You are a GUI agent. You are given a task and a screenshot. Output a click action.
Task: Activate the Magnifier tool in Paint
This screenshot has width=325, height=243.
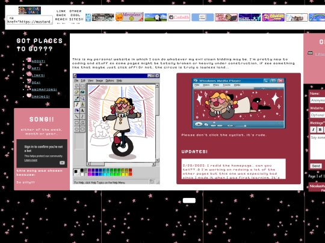(x=82, y=98)
